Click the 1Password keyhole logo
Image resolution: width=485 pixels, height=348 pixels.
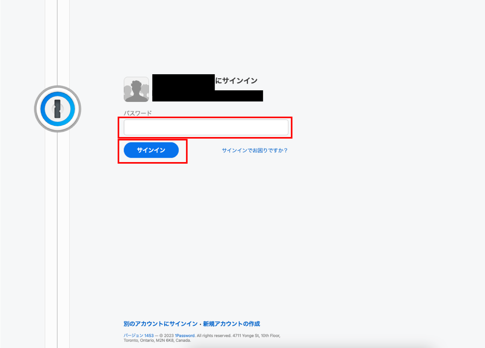pos(58,109)
